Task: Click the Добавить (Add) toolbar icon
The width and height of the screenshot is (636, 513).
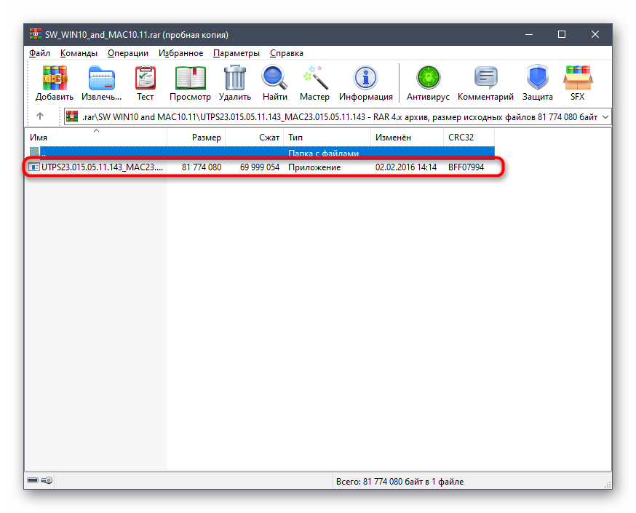Action: point(55,77)
